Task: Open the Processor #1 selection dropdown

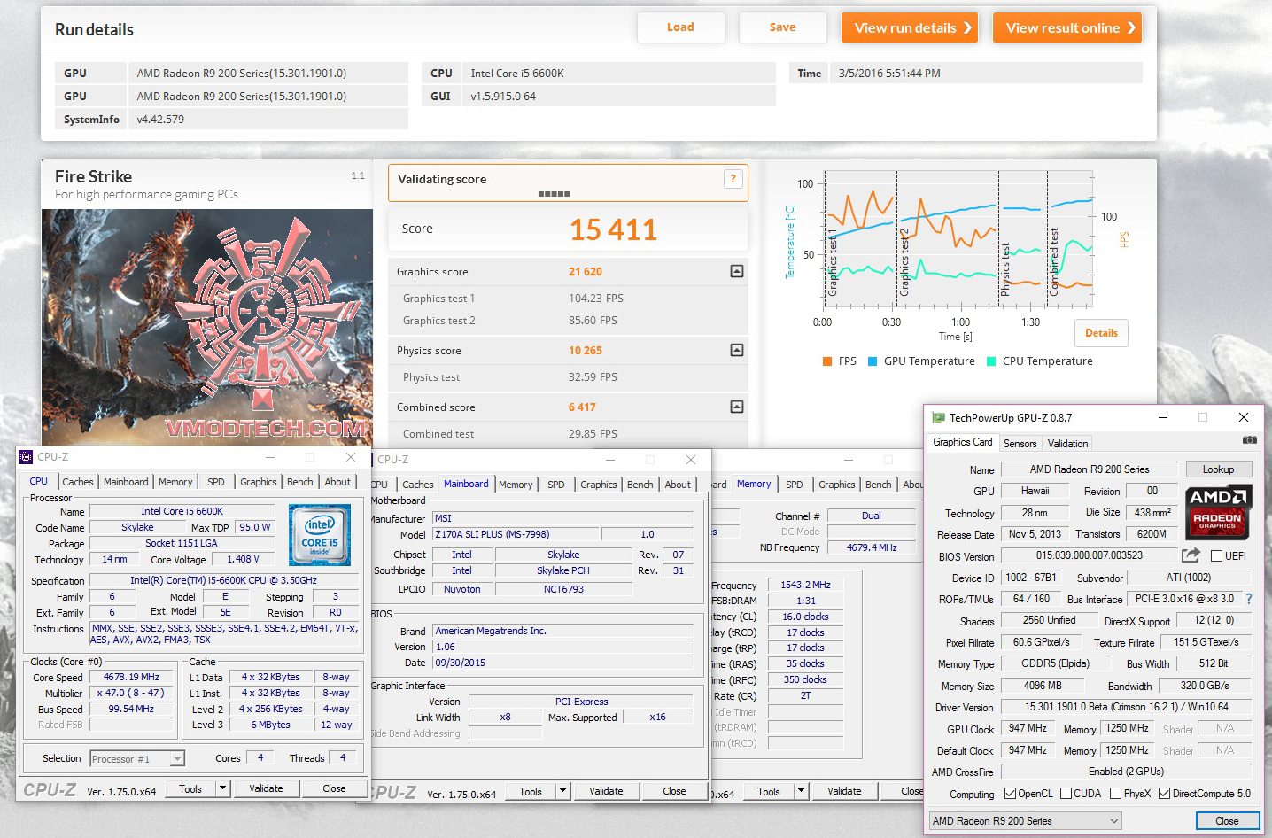Action: (177, 759)
